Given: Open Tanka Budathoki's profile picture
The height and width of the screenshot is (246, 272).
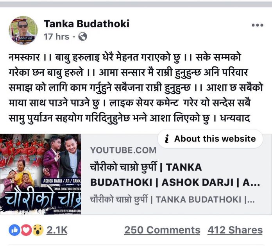Looking at the screenshot, I should tap(23, 30).
